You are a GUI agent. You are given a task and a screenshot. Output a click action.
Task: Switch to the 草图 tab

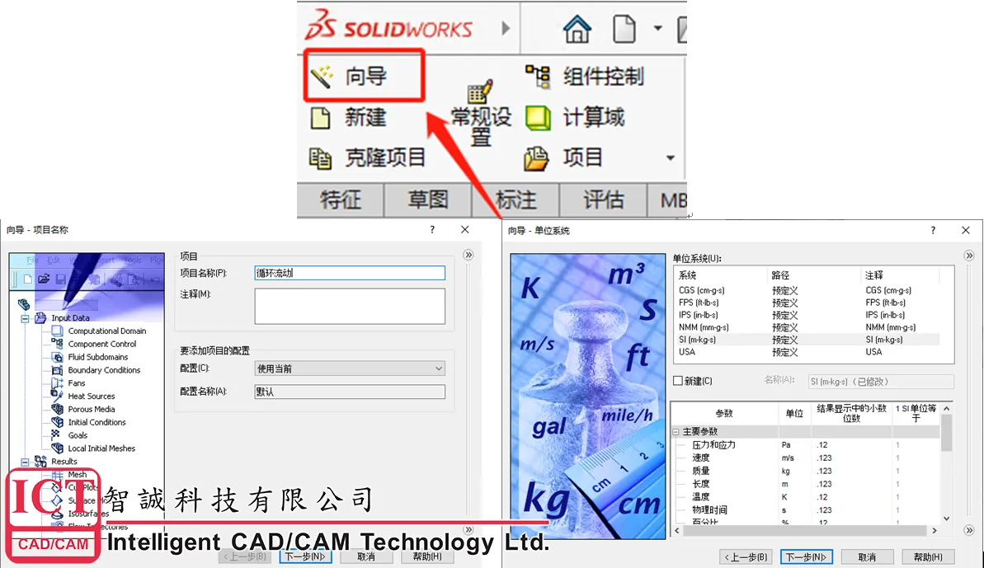pos(427,200)
